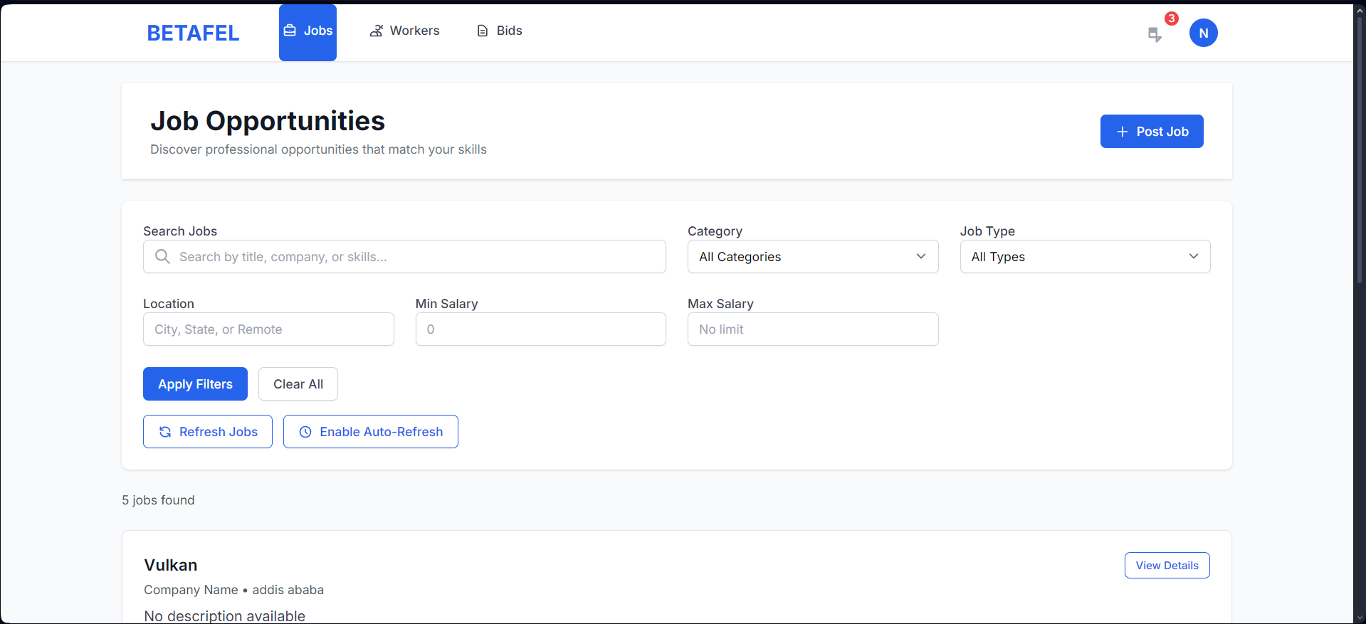
Task: Open the user avatar N menu
Action: (x=1203, y=33)
